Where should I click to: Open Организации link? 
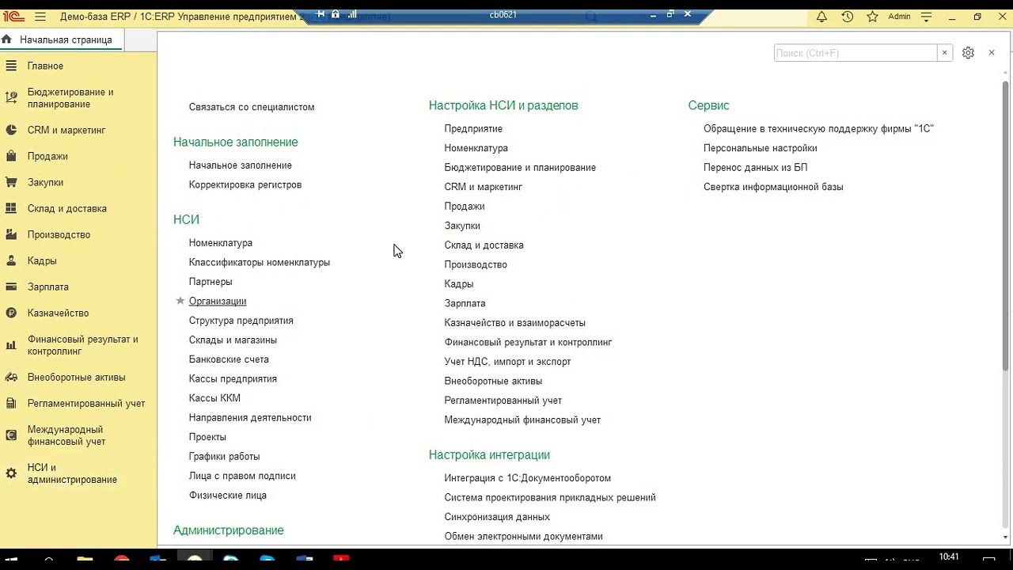[x=218, y=301]
